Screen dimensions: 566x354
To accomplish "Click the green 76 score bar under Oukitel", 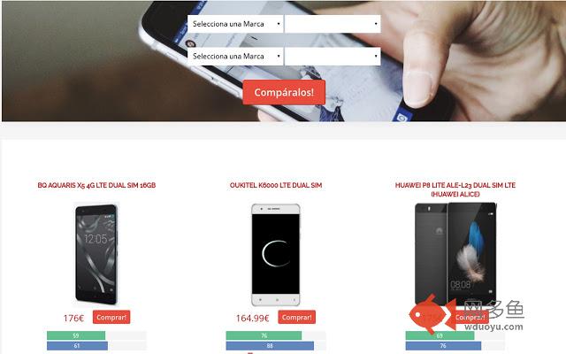I will pos(264,335).
